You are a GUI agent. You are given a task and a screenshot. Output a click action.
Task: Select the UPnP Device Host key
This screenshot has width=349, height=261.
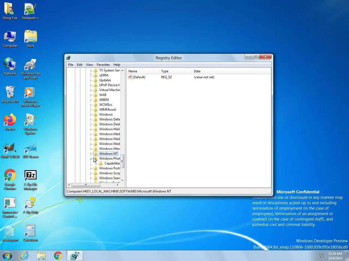[x=109, y=85]
